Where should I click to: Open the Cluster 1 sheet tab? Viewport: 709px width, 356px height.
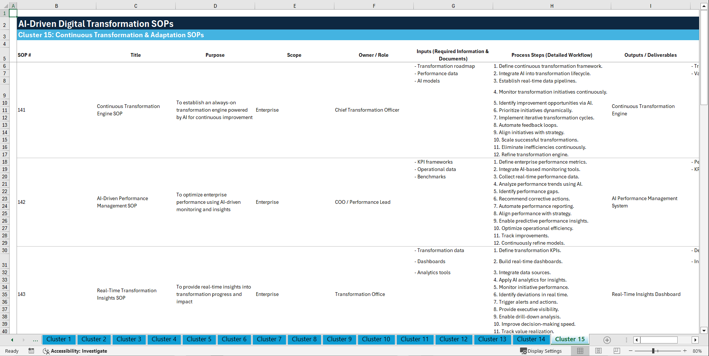(x=59, y=339)
